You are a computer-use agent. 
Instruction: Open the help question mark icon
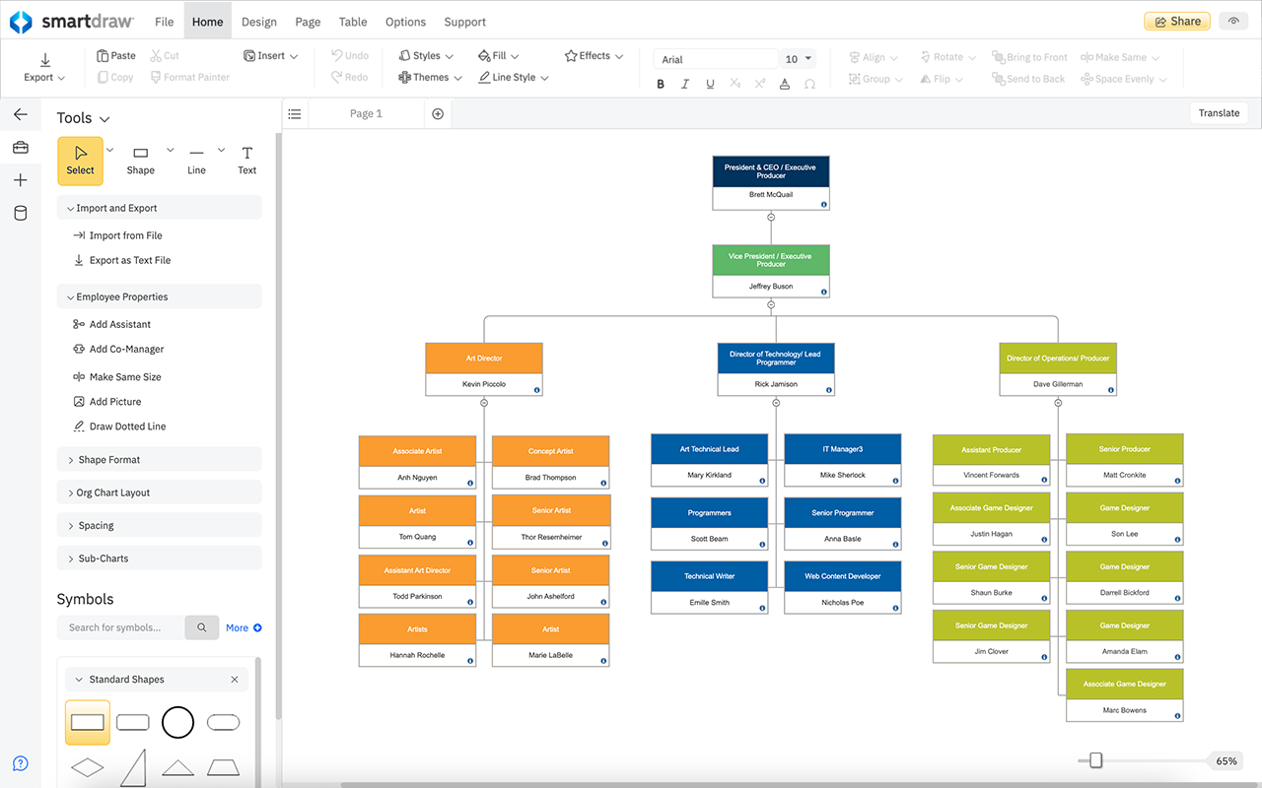(x=21, y=763)
